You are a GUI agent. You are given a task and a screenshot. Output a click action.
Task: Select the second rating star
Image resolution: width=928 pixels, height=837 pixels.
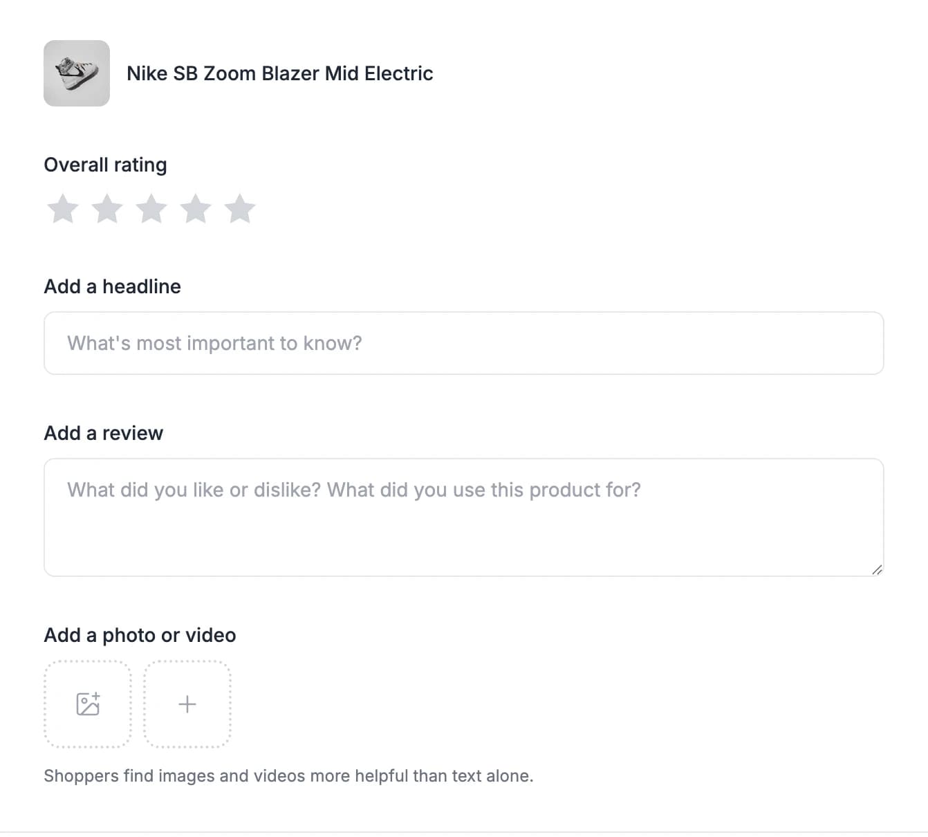pyautogui.click(x=107, y=209)
